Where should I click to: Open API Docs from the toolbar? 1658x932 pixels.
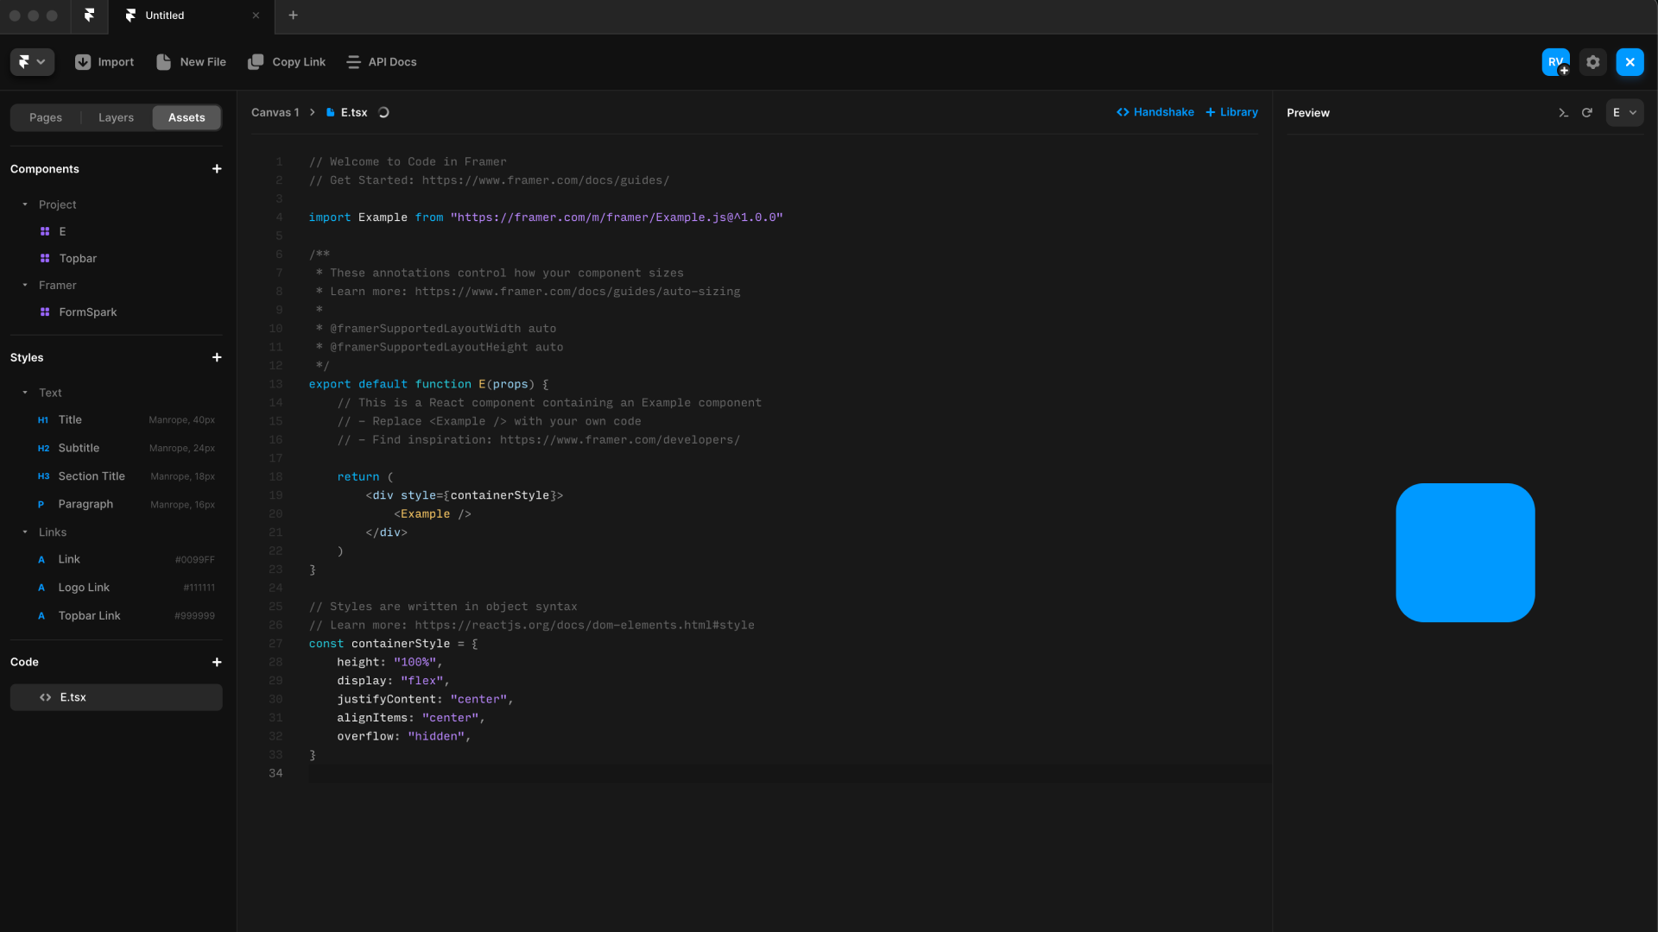[381, 62]
